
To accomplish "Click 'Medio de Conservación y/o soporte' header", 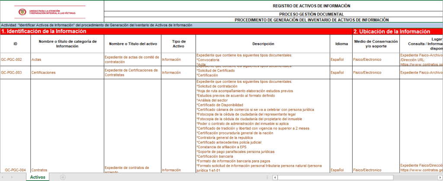I will coord(376,44).
